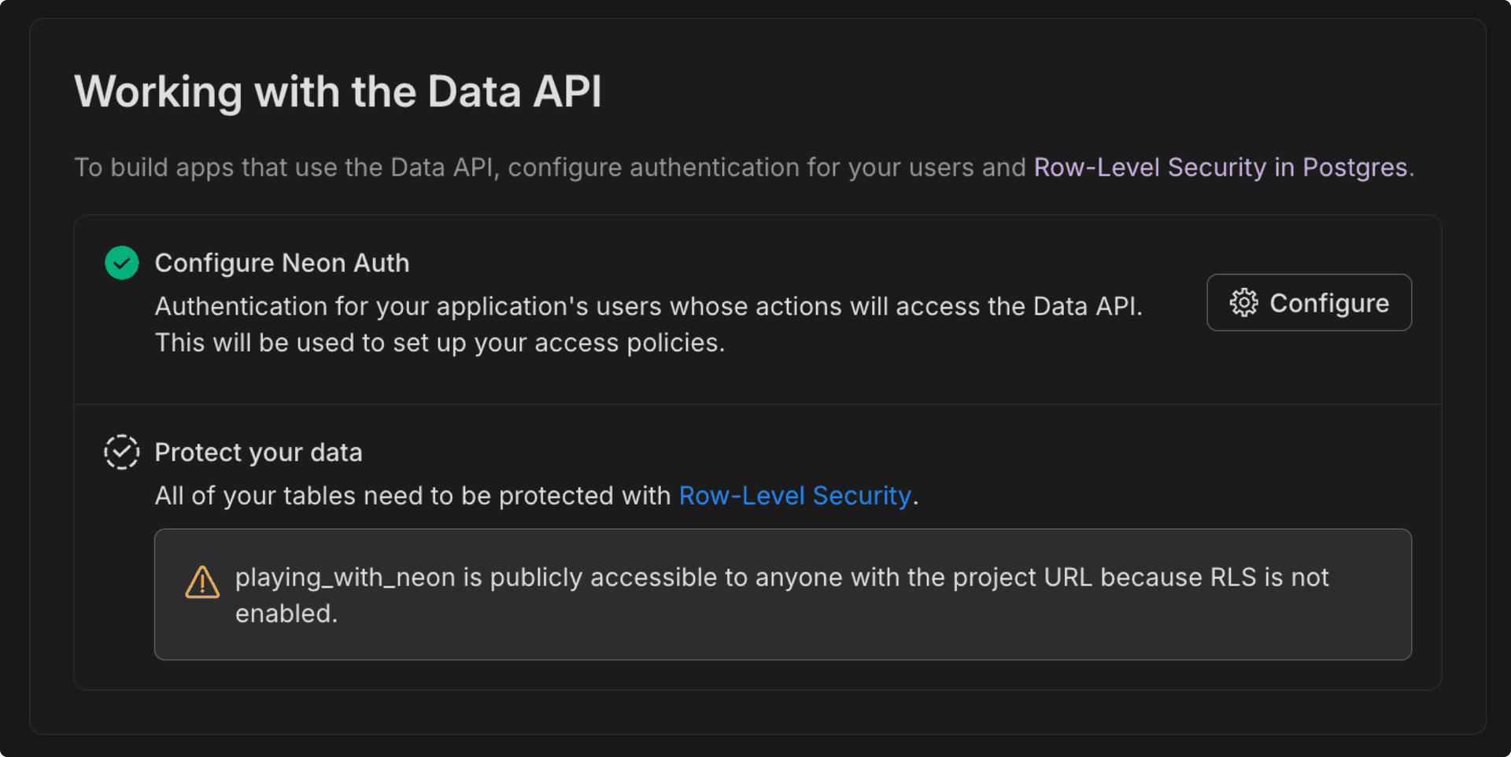1511x757 pixels.
Task: Open the Row-Level Security link
Action: pyautogui.click(x=796, y=496)
